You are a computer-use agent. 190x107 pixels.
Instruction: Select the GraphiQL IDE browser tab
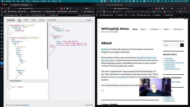pos(21,5)
